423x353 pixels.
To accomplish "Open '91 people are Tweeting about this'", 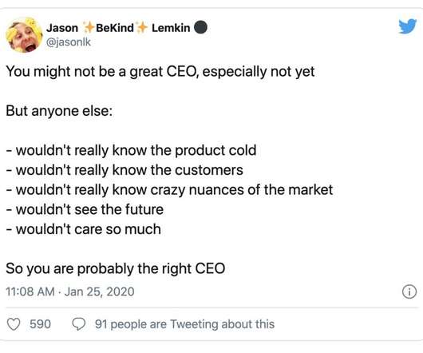I will tap(184, 324).
